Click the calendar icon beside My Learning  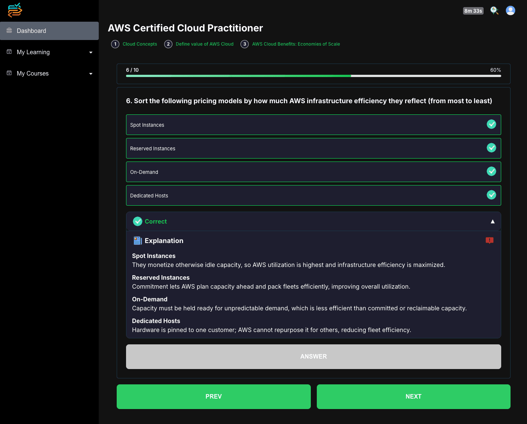(9, 52)
